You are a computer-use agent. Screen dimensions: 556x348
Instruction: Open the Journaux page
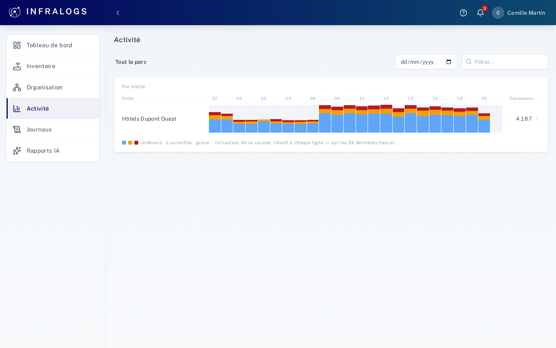click(x=53, y=130)
